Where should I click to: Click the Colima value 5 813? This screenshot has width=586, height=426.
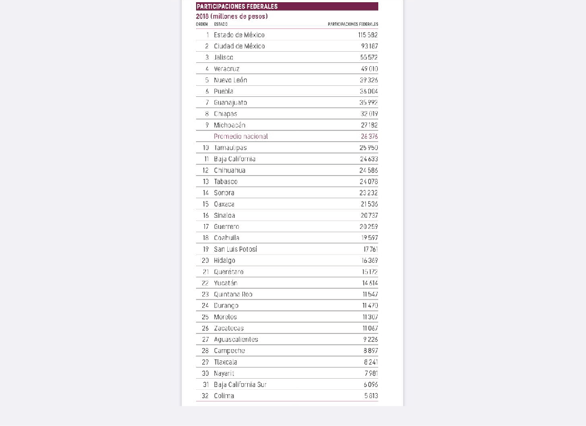pyautogui.click(x=370, y=396)
